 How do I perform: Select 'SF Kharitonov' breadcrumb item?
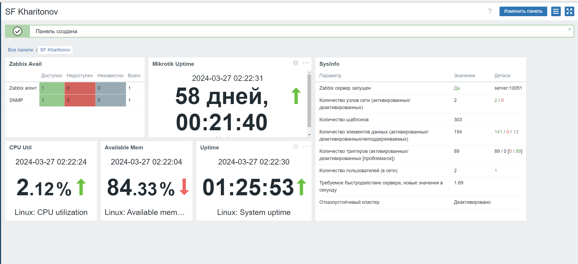55,50
